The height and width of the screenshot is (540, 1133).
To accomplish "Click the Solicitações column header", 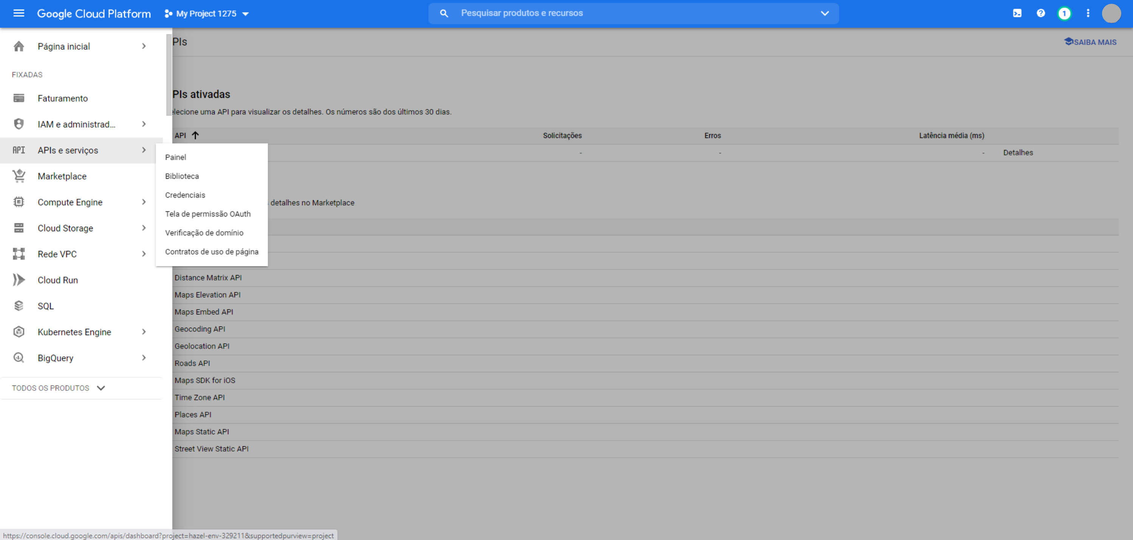I will [562, 135].
